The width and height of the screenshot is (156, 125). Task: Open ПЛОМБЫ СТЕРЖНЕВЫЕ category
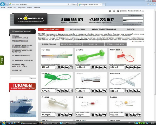tap(21, 56)
